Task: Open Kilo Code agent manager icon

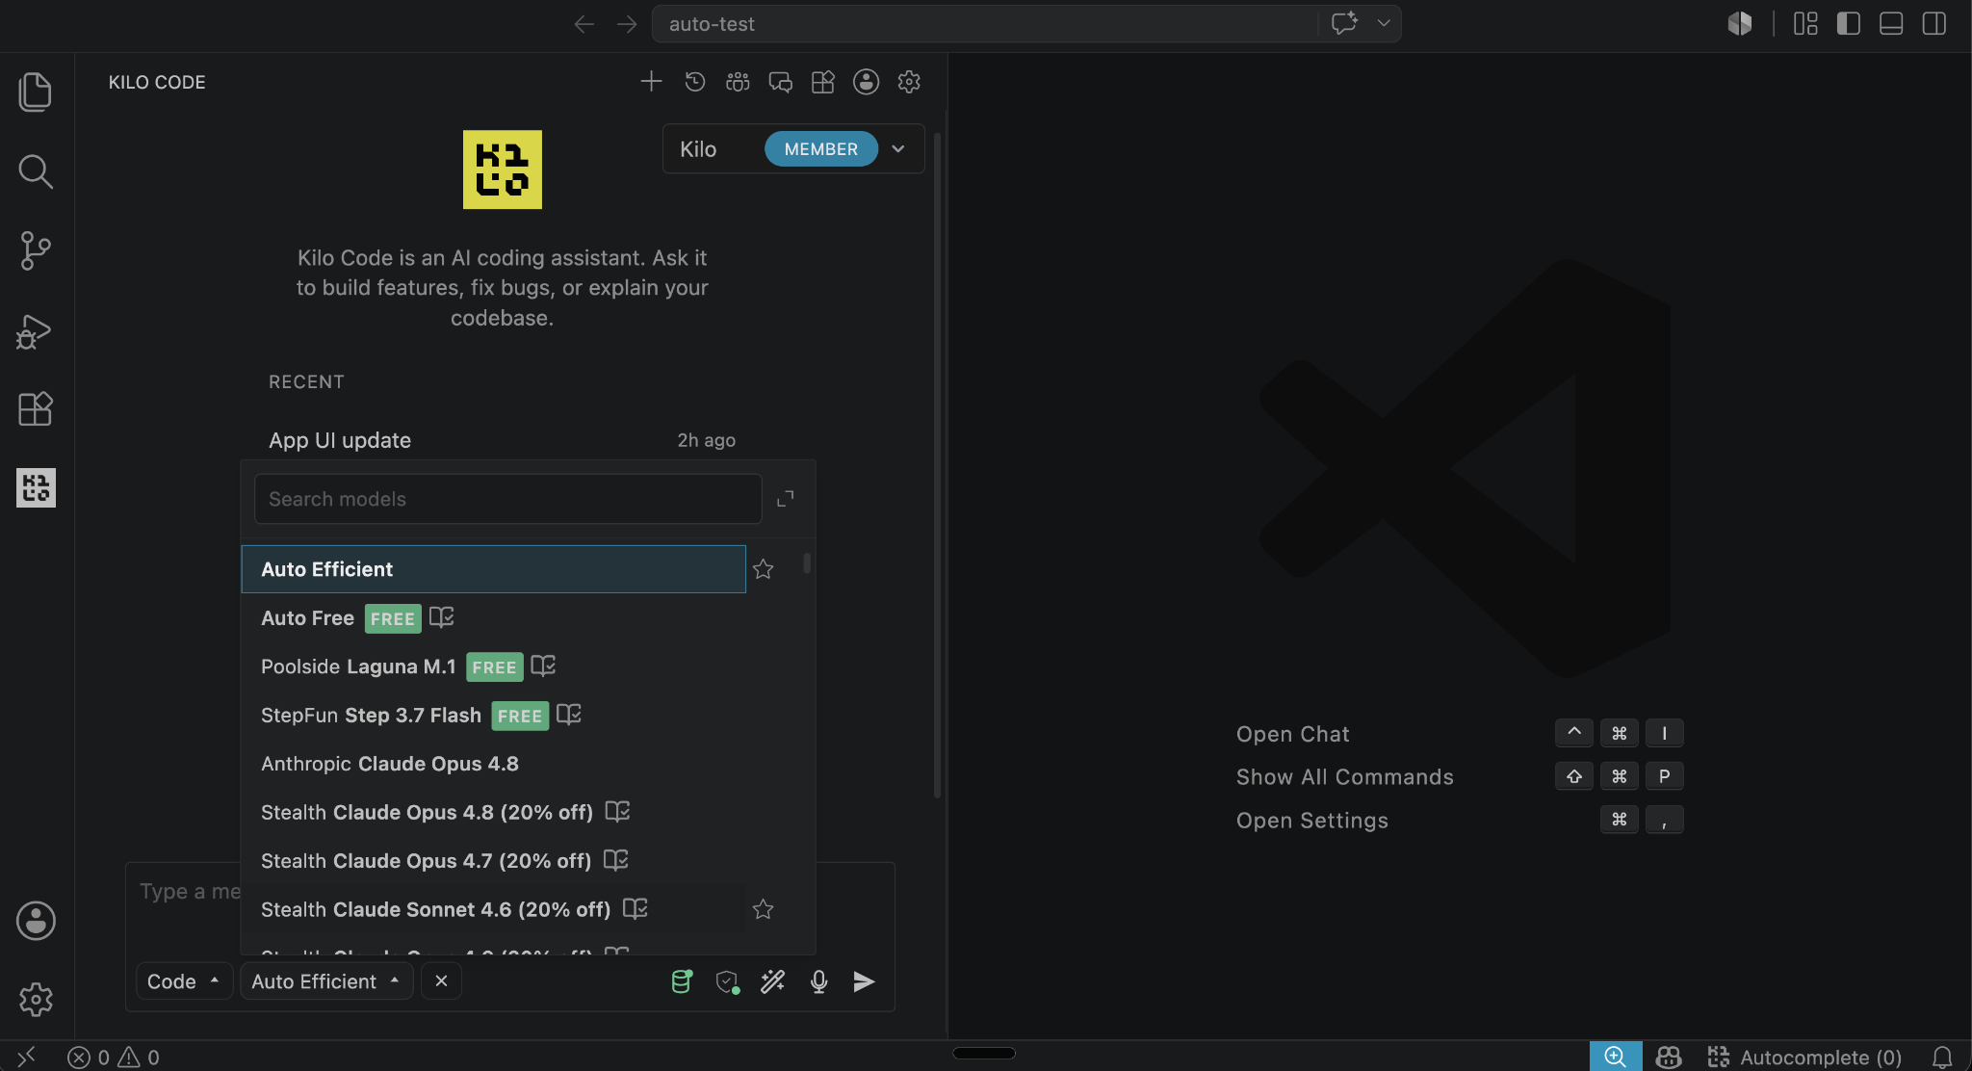Action: 738,82
